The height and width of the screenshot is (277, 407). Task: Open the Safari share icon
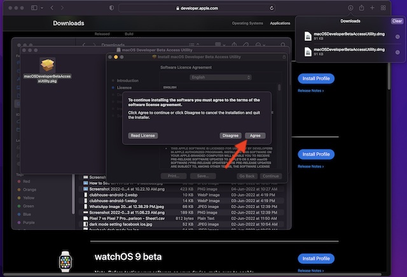click(361, 8)
